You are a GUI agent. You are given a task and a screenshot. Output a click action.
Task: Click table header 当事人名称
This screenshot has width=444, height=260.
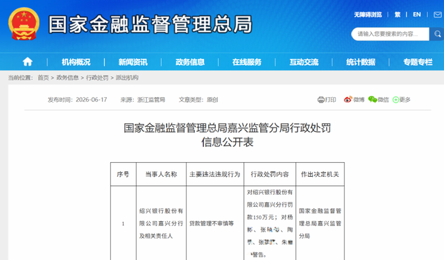[161, 174]
